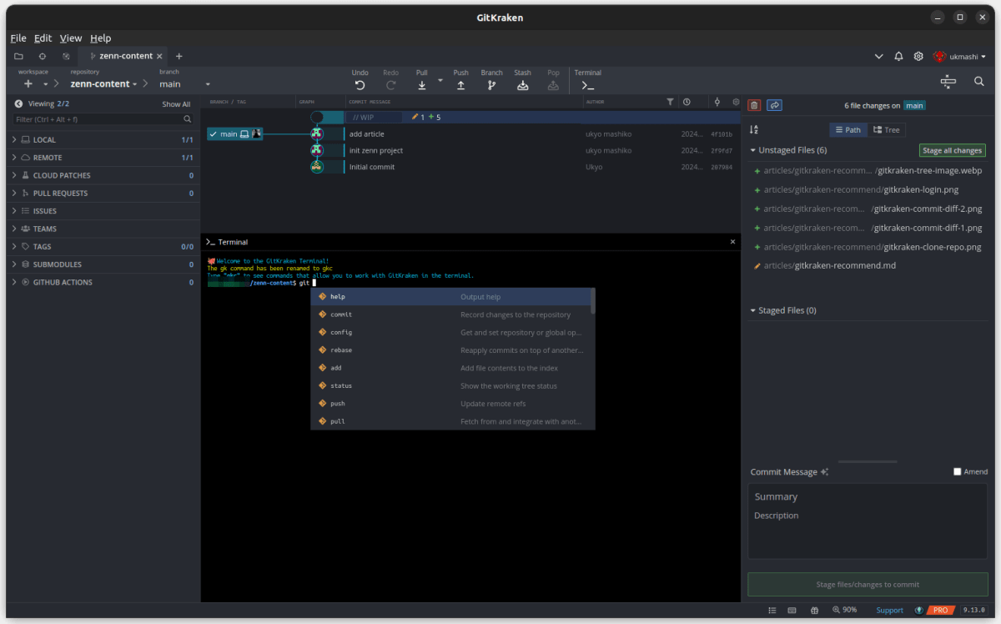
Task: Open the workspace dropdown arrow
Action: pyautogui.click(x=45, y=84)
